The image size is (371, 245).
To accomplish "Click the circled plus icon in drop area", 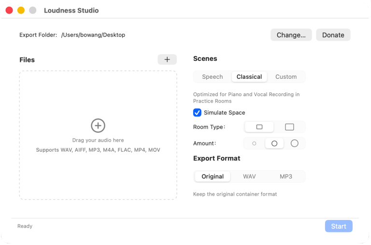I will point(98,126).
